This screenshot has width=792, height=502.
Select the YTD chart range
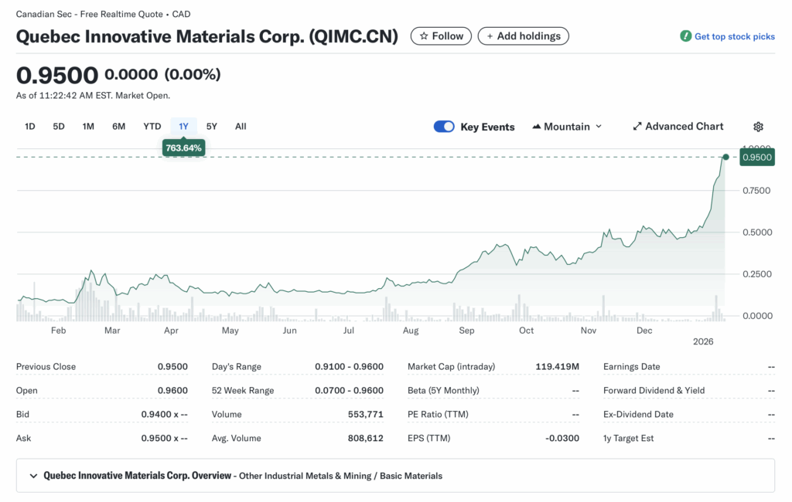[x=152, y=126]
